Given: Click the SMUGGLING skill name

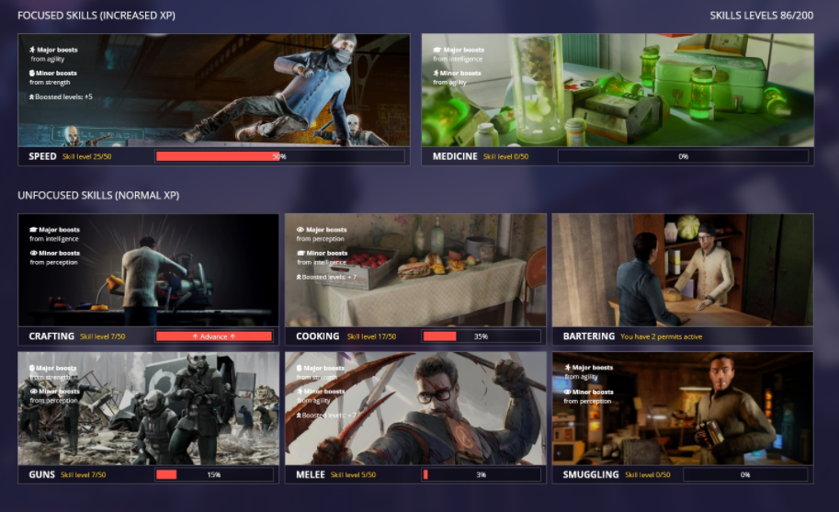Looking at the screenshot, I should pos(591,474).
